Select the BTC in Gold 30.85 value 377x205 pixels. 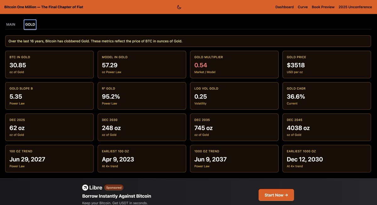point(18,65)
